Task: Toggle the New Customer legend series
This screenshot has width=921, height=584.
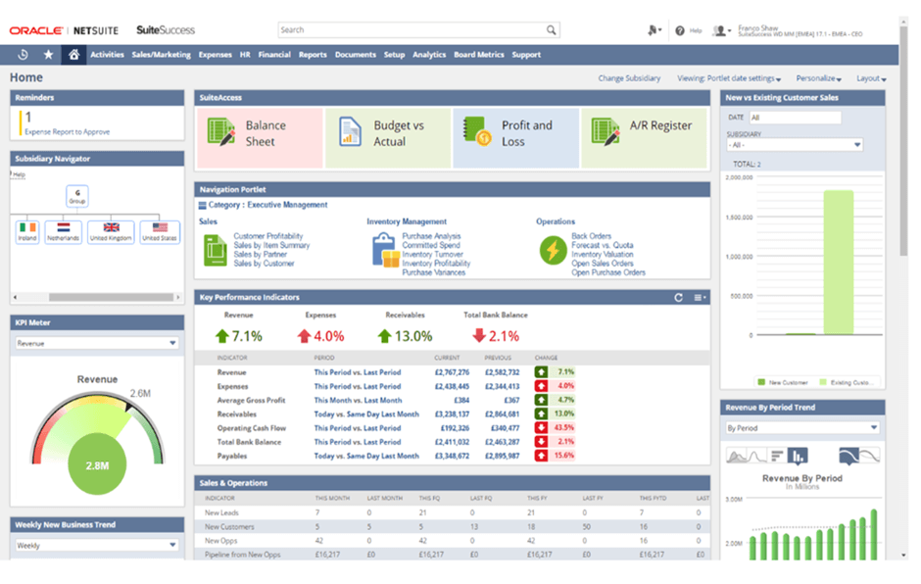Action: tap(783, 382)
